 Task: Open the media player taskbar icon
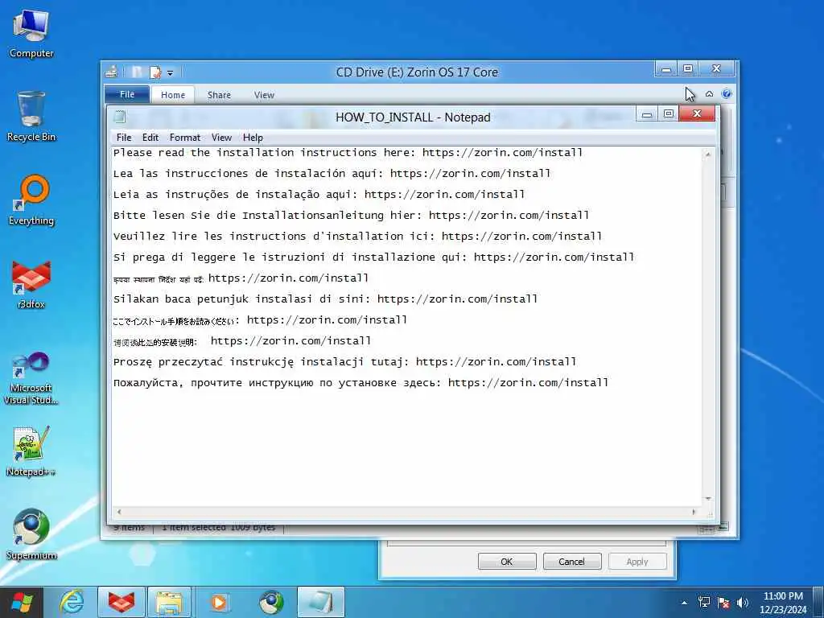[x=218, y=602]
